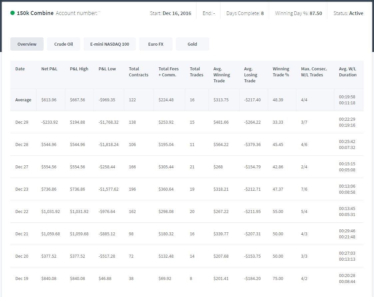This screenshot has width=374, height=297.
Task: Click the 150k Combine account title
Action: tap(35, 13)
